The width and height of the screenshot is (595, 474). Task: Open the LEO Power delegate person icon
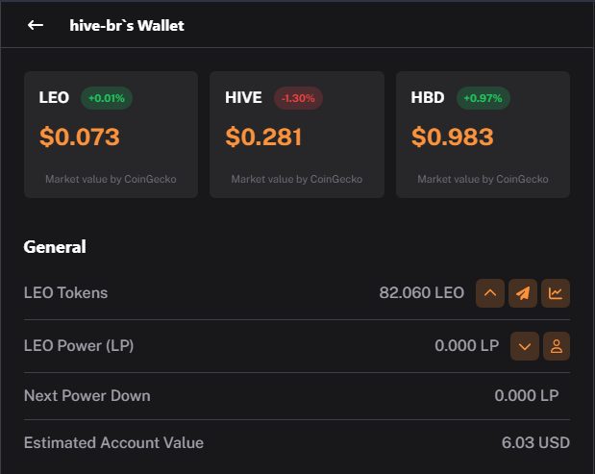[557, 346]
